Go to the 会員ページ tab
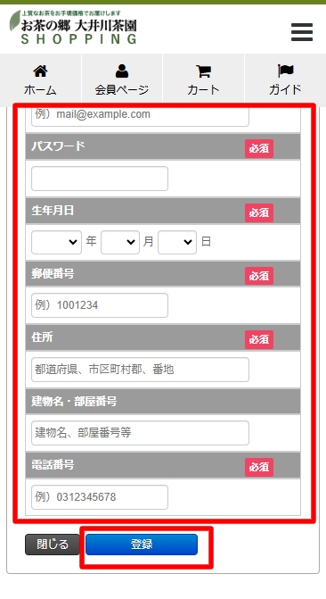 pyautogui.click(x=122, y=80)
